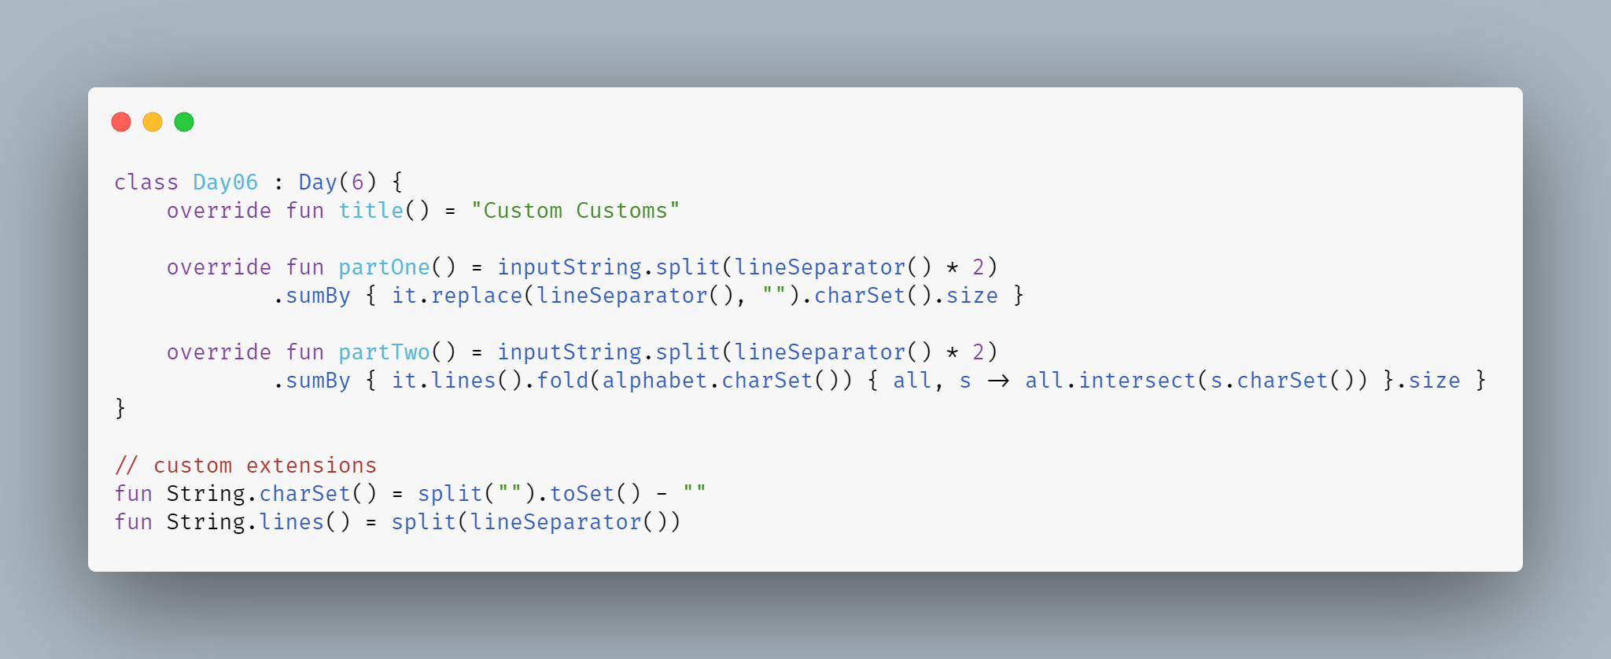Click the fold method call
Viewport: 1611px width, 659px height.
click(x=562, y=381)
